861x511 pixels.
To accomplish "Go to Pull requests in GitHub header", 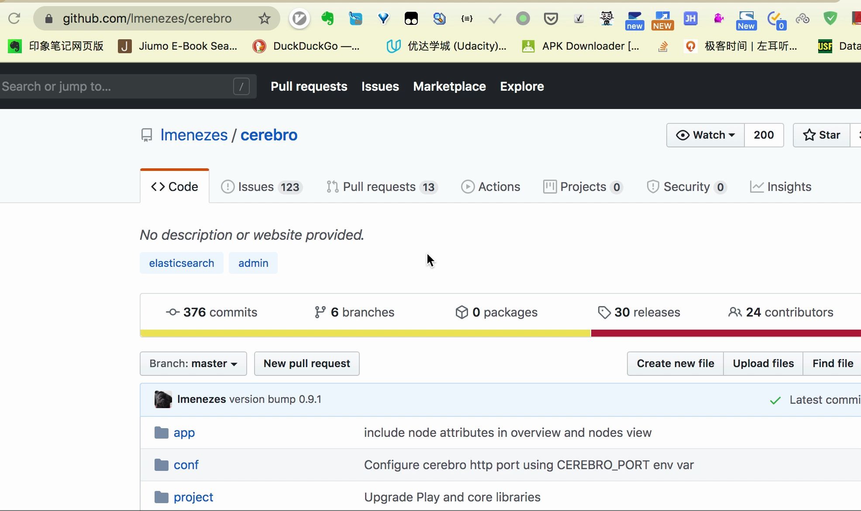I will tap(309, 86).
